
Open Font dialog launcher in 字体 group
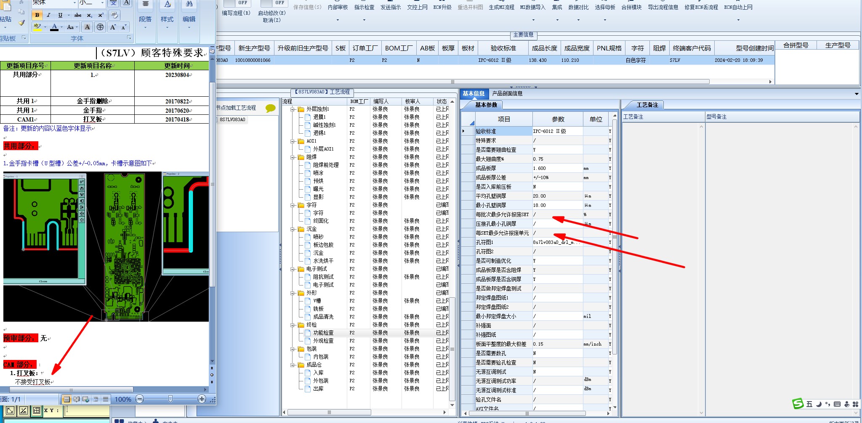tap(129, 38)
